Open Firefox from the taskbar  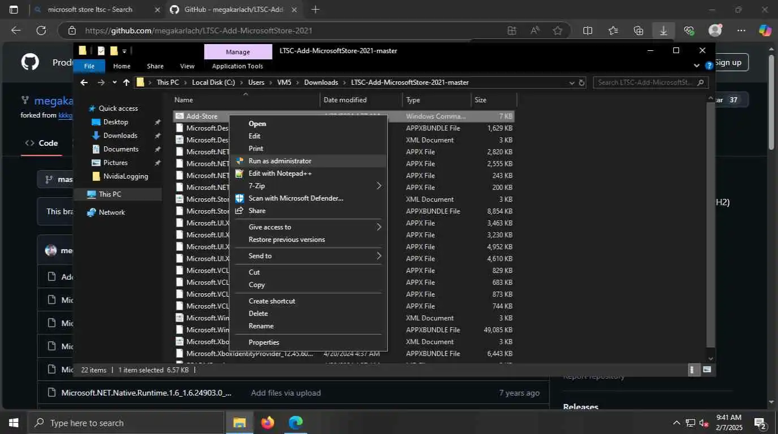(x=267, y=423)
